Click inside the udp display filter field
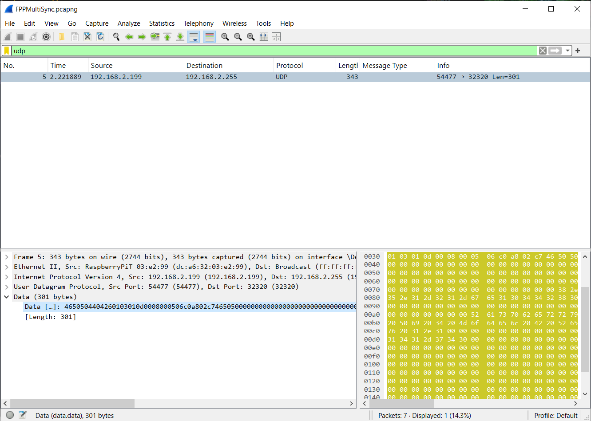Screen dimensions: 591x421 point(266,51)
